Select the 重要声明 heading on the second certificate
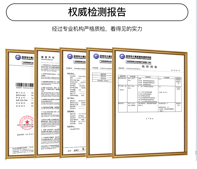The image size is (197, 169). 48,57
